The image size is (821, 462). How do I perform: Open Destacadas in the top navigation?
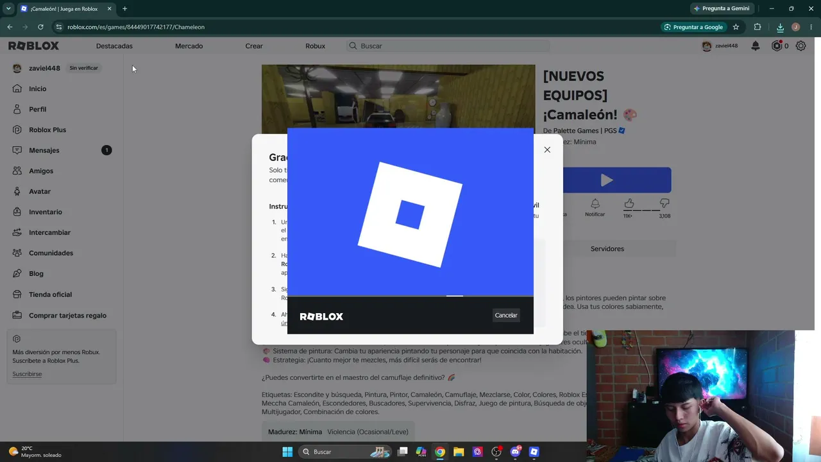click(x=114, y=46)
